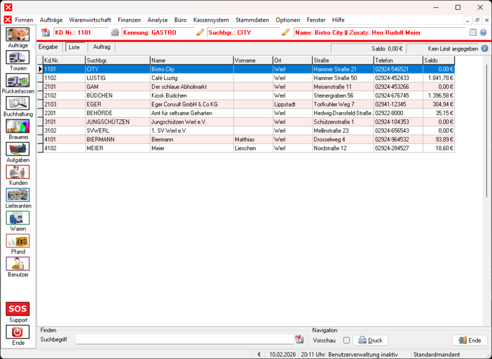The height and width of the screenshot is (359, 492).
Task: Open the Optionen menu
Action: [x=288, y=20]
